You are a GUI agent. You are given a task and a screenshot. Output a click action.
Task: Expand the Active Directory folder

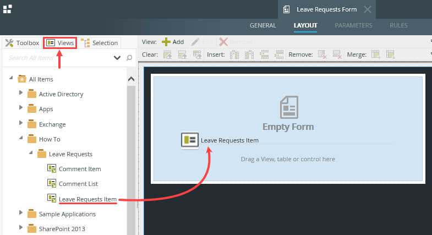coord(21,94)
